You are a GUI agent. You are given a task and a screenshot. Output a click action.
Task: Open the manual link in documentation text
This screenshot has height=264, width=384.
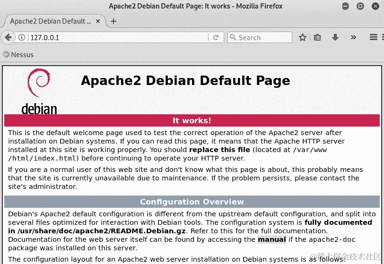coord(272,239)
